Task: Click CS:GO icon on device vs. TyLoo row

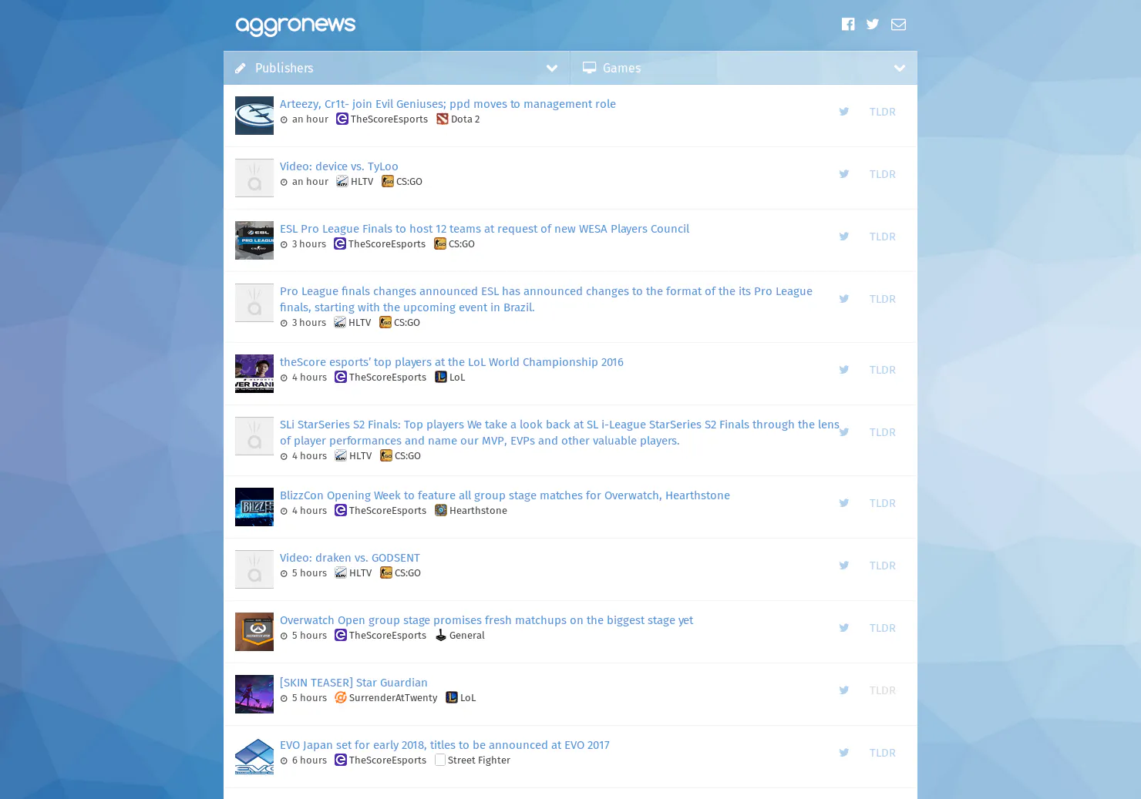Action: [x=388, y=182]
